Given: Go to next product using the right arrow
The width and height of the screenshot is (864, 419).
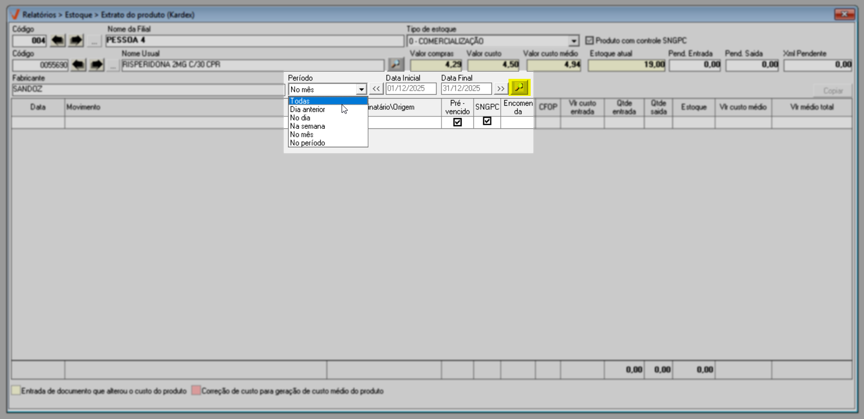Looking at the screenshot, I should [x=96, y=65].
